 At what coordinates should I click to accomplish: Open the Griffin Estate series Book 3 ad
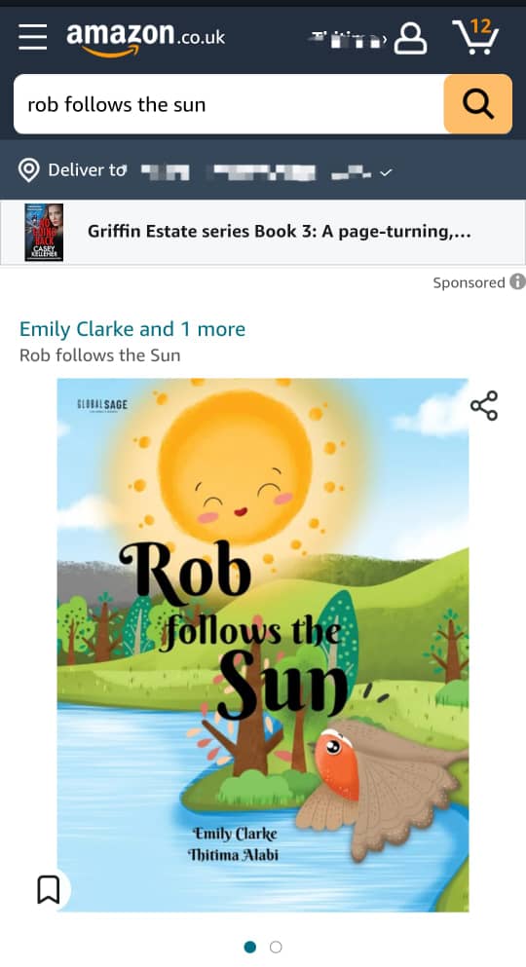280,232
